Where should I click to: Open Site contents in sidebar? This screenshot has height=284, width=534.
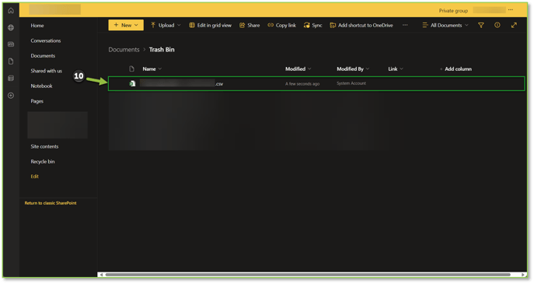click(x=44, y=146)
